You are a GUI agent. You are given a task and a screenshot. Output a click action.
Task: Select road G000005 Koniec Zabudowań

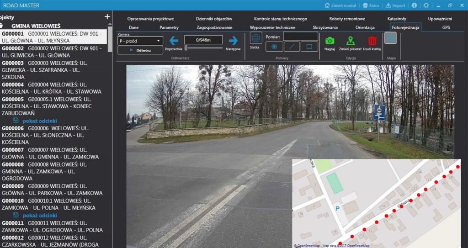point(53,106)
